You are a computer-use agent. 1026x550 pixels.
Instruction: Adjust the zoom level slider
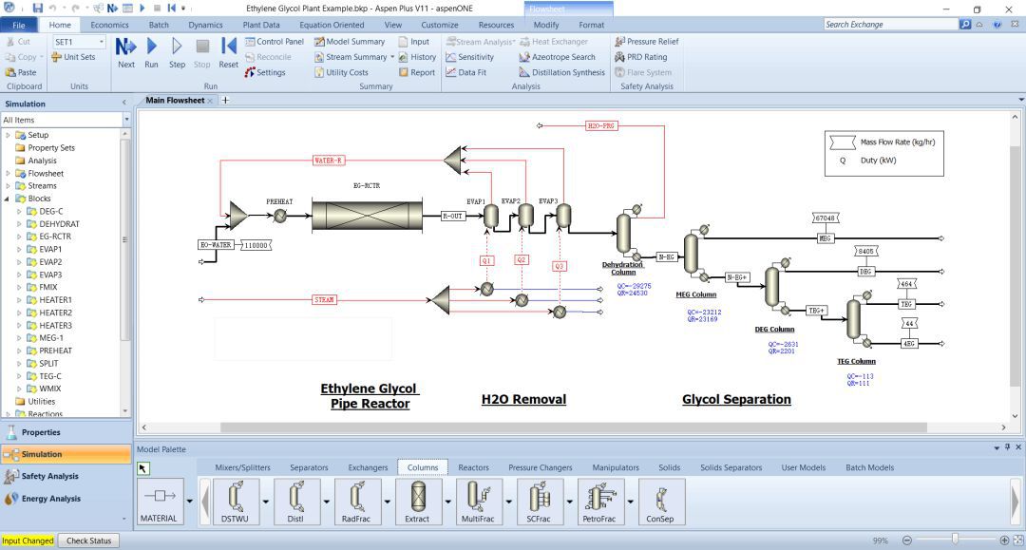[956, 540]
